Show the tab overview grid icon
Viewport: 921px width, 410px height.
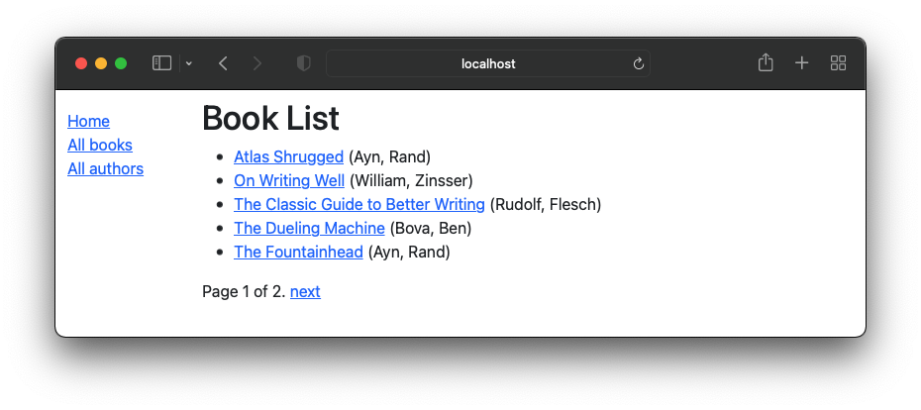[x=838, y=63]
